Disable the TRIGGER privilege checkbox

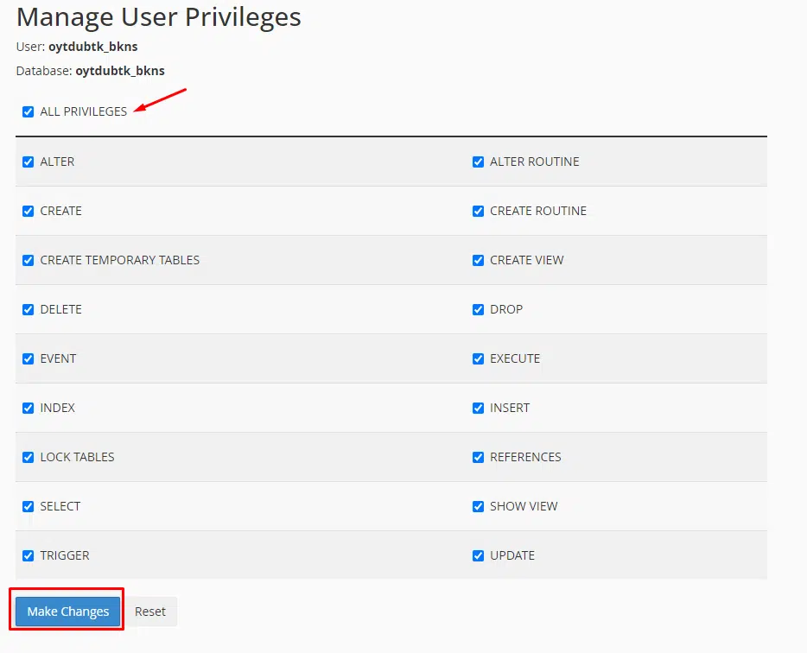tap(29, 555)
